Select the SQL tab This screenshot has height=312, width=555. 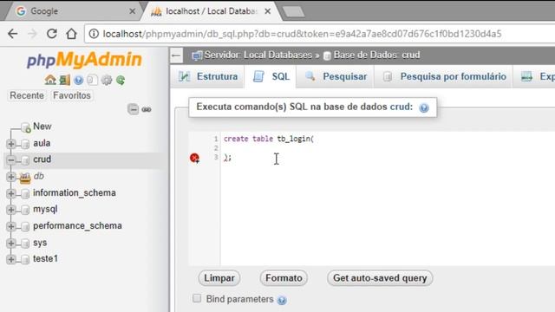pyautogui.click(x=271, y=76)
